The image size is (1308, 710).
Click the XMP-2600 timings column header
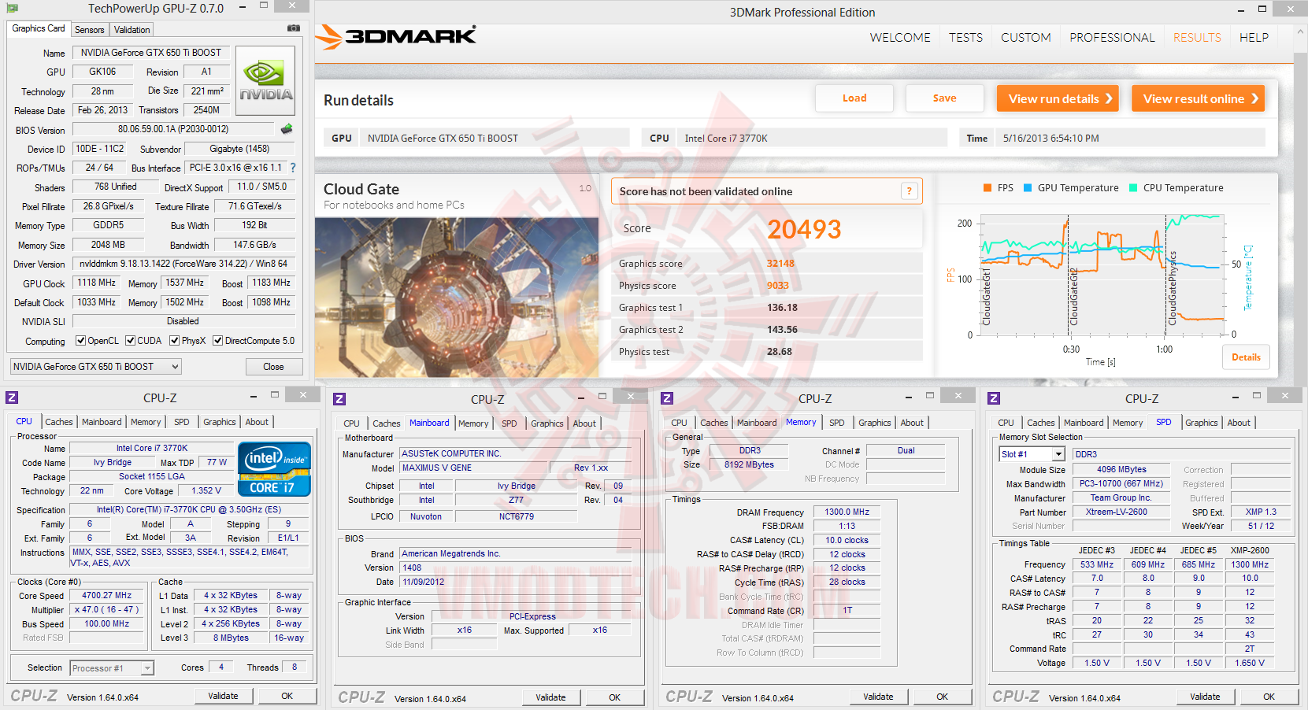1250,550
